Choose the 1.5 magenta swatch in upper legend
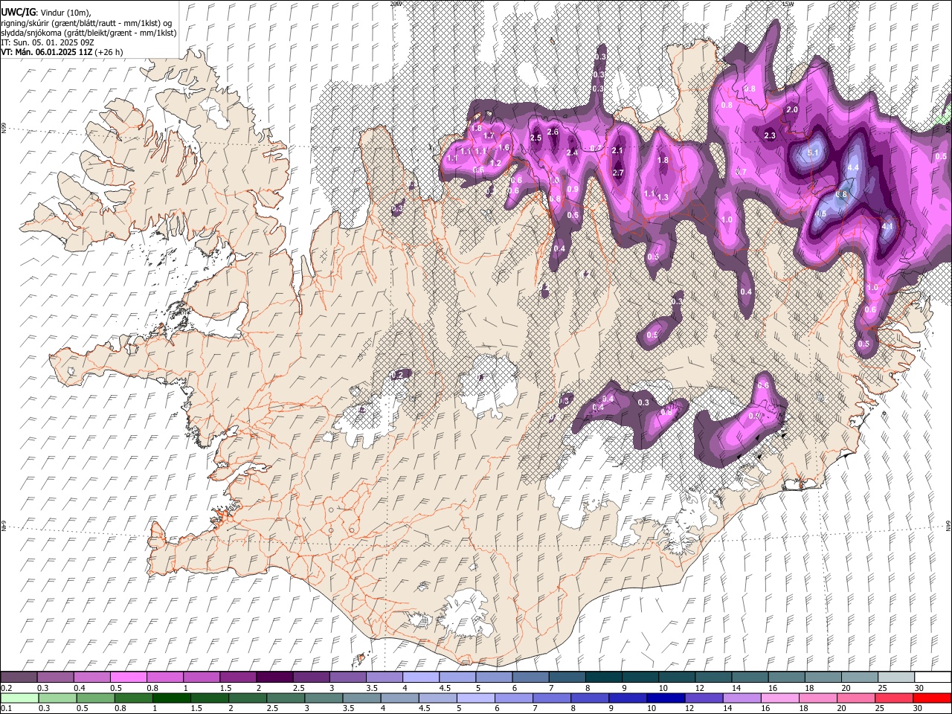 pyautogui.click(x=237, y=677)
